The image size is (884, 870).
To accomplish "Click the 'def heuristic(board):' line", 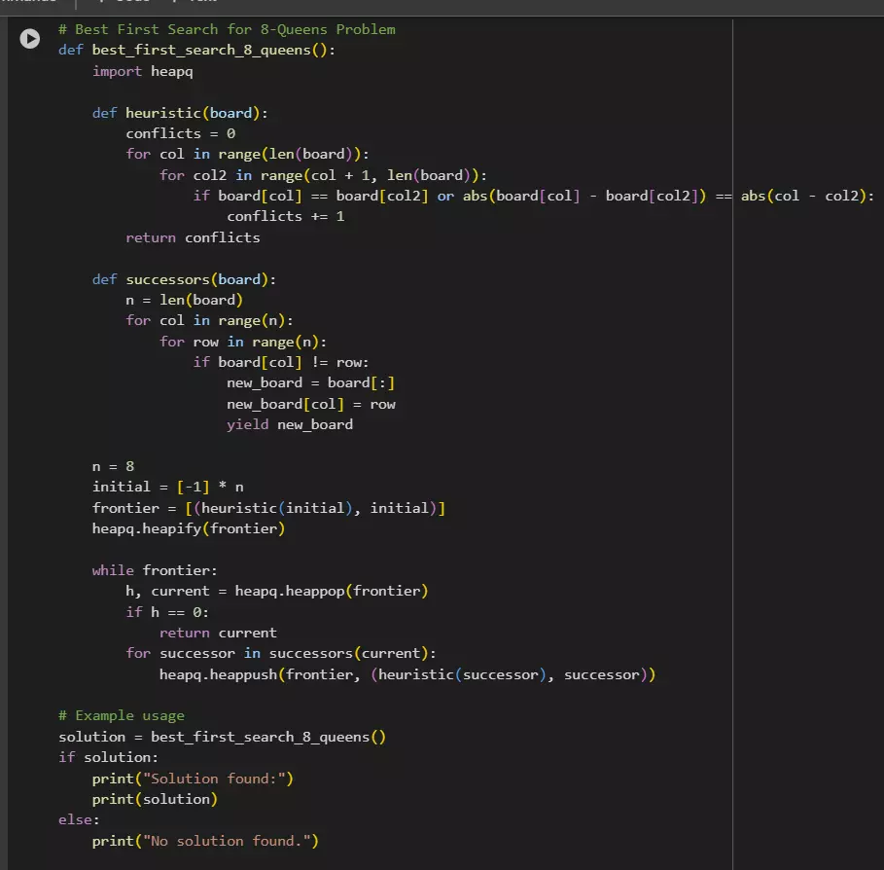I will 180,113.
